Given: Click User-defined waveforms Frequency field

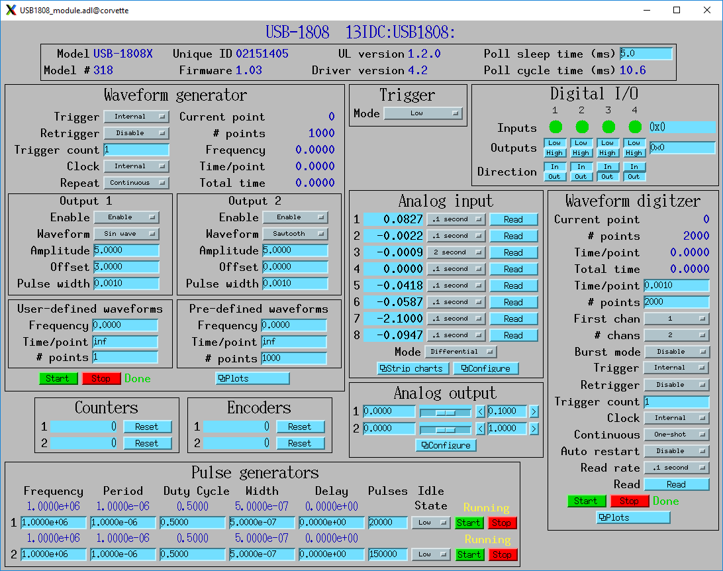Looking at the screenshot, I should click(125, 325).
